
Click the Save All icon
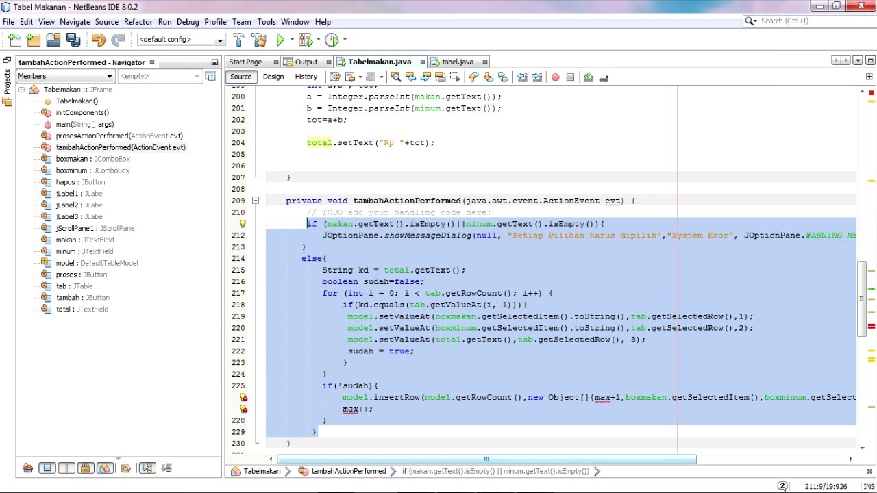click(73, 40)
